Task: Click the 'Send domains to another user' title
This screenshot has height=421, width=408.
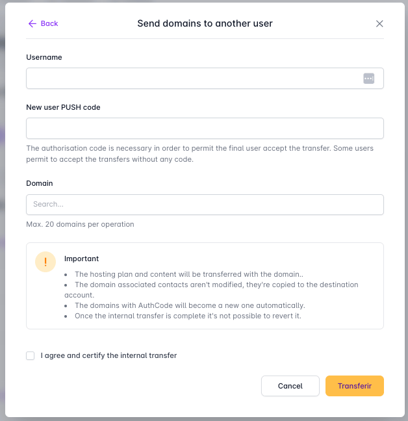Action: 205,23
